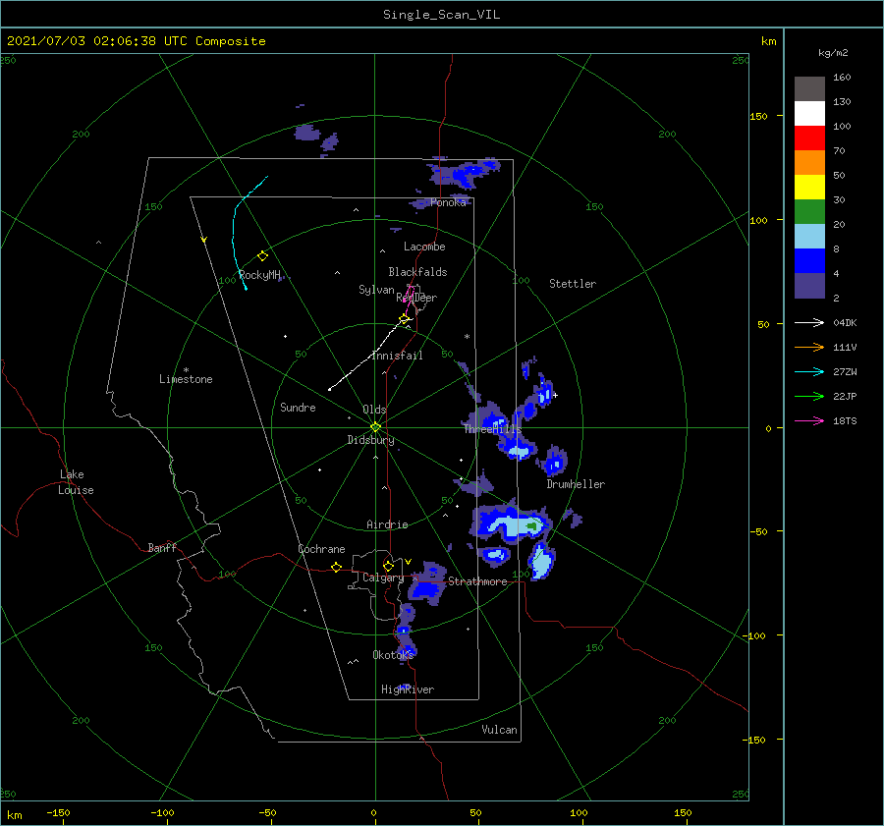Image resolution: width=884 pixels, height=826 pixels.
Task: Click the purple 2-4 legend swatch
Action: point(809,285)
